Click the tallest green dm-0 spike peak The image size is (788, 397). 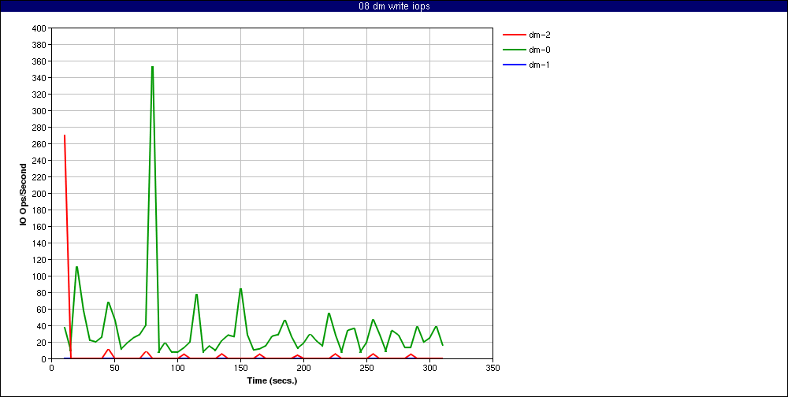point(152,67)
